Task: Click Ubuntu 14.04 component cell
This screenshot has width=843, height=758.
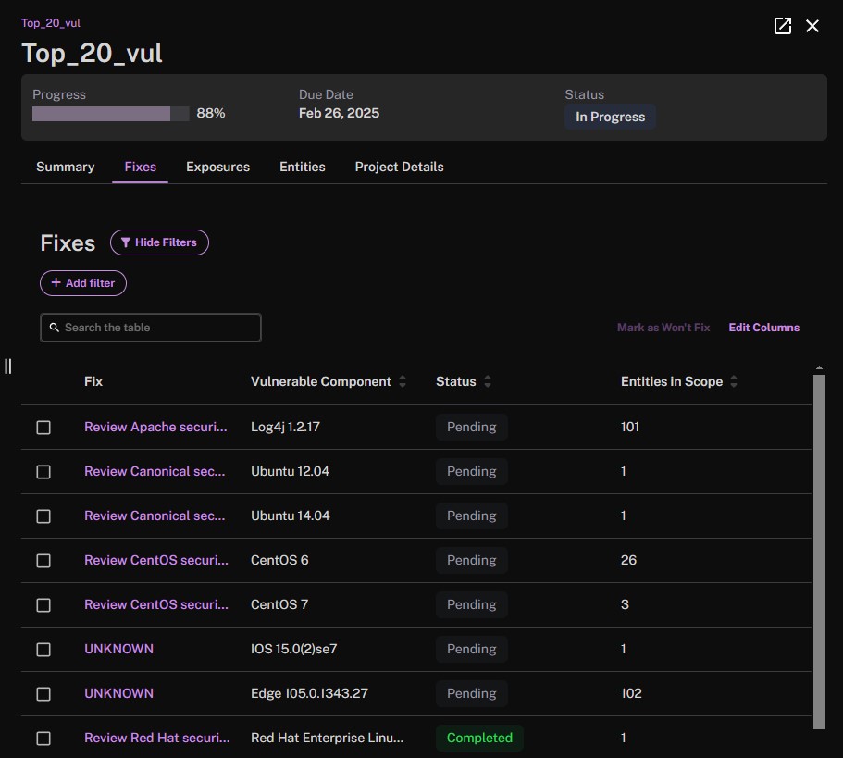Action: tap(290, 516)
